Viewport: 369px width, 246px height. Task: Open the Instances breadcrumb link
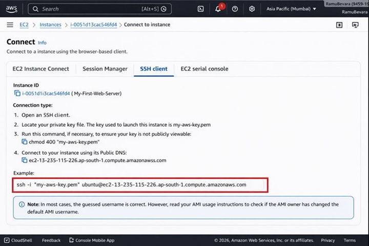click(x=51, y=25)
